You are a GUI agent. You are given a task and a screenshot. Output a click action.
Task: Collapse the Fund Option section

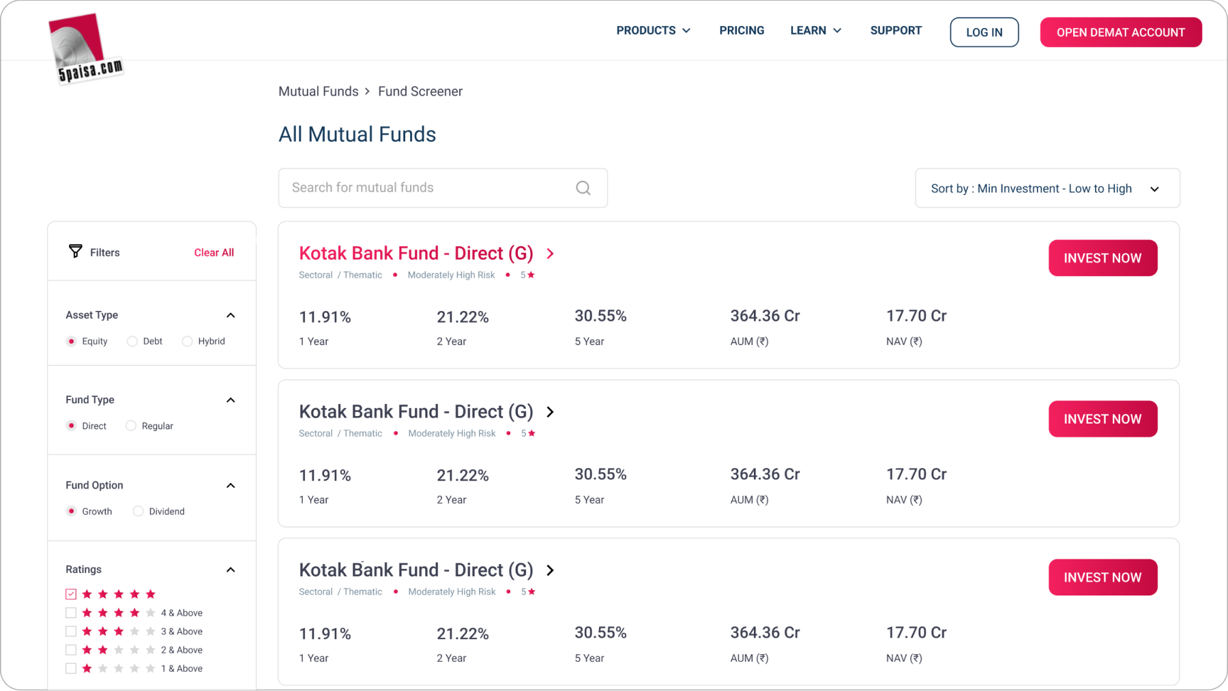(x=231, y=486)
